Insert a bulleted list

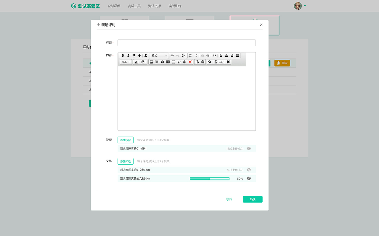click(x=196, y=55)
